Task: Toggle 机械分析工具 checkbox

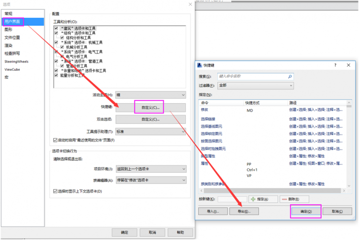Action: (62, 47)
